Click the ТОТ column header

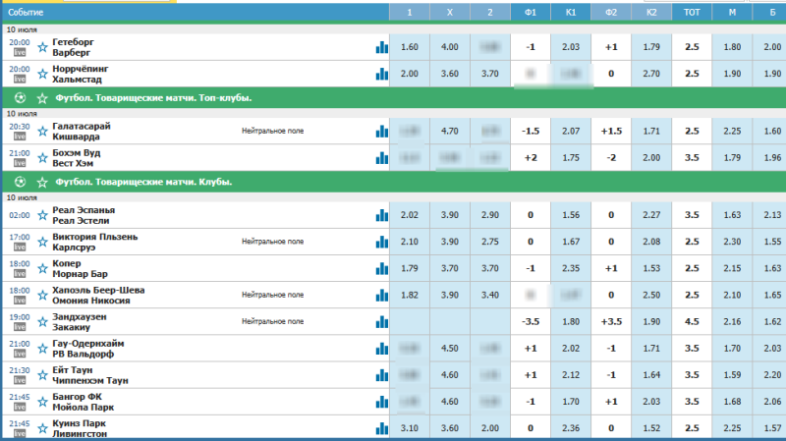(693, 12)
